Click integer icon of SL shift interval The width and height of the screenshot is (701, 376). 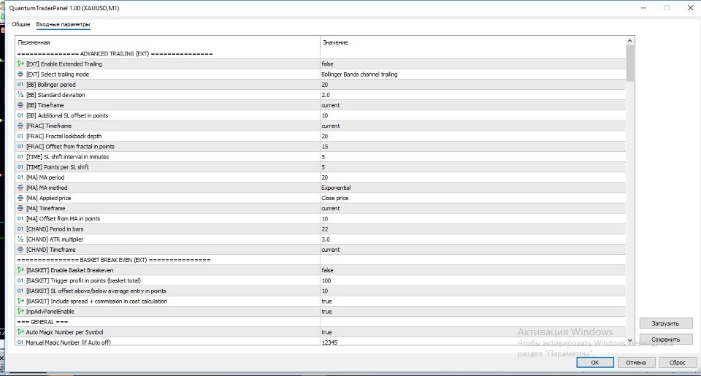coord(20,157)
